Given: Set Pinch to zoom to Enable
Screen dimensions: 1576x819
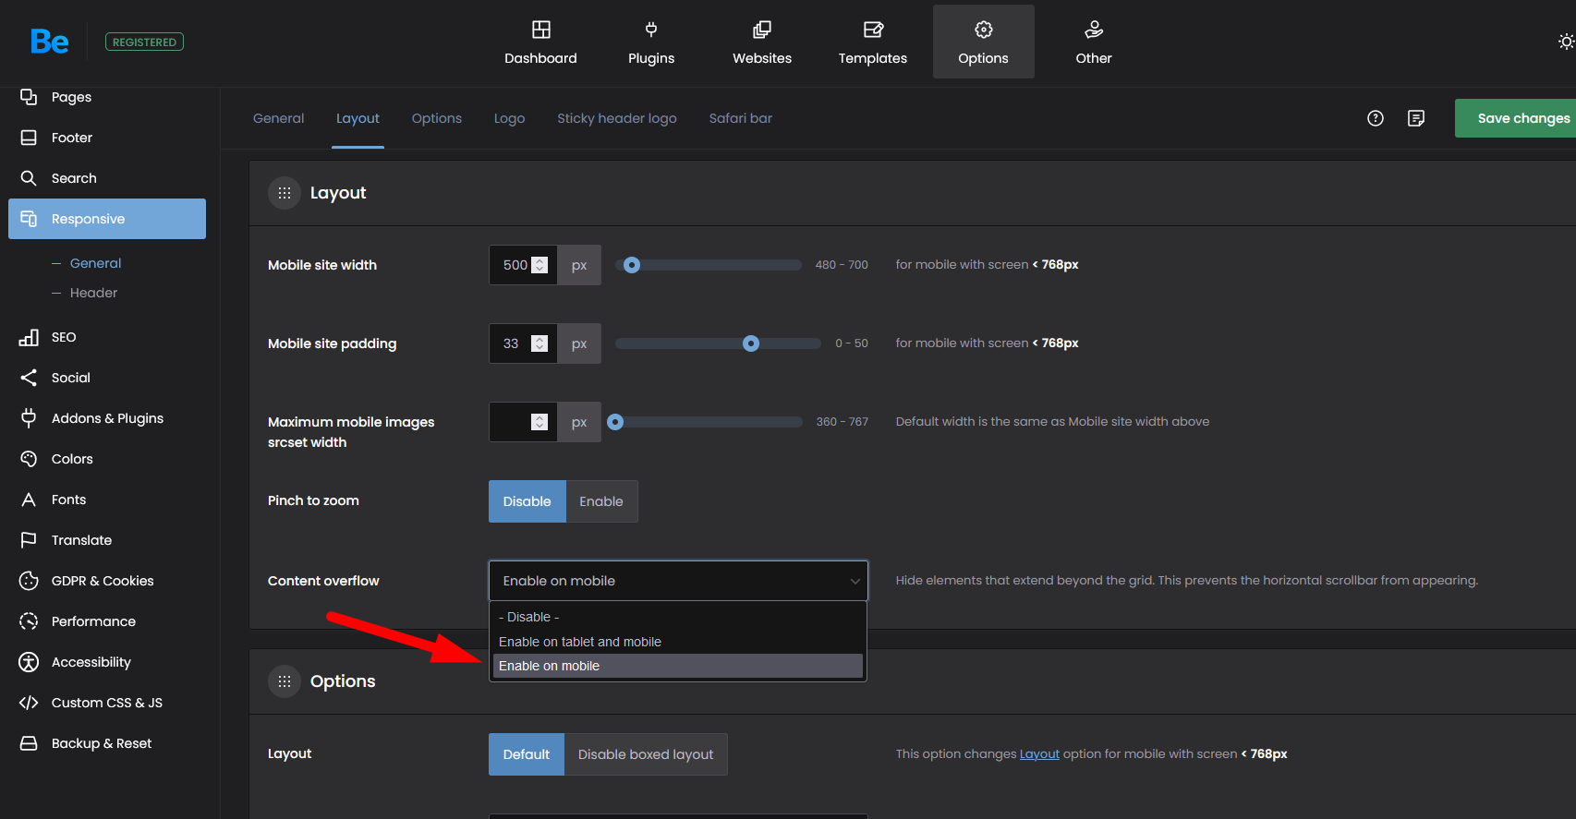Looking at the screenshot, I should [601, 501].
